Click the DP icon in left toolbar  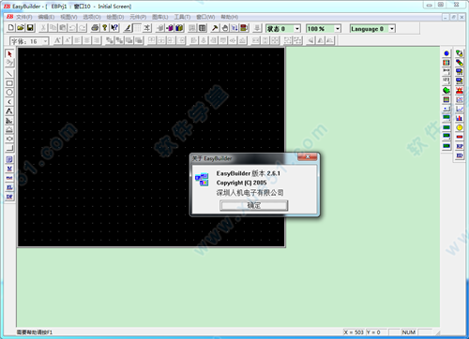pyautogui.click(x=9, y=197)
